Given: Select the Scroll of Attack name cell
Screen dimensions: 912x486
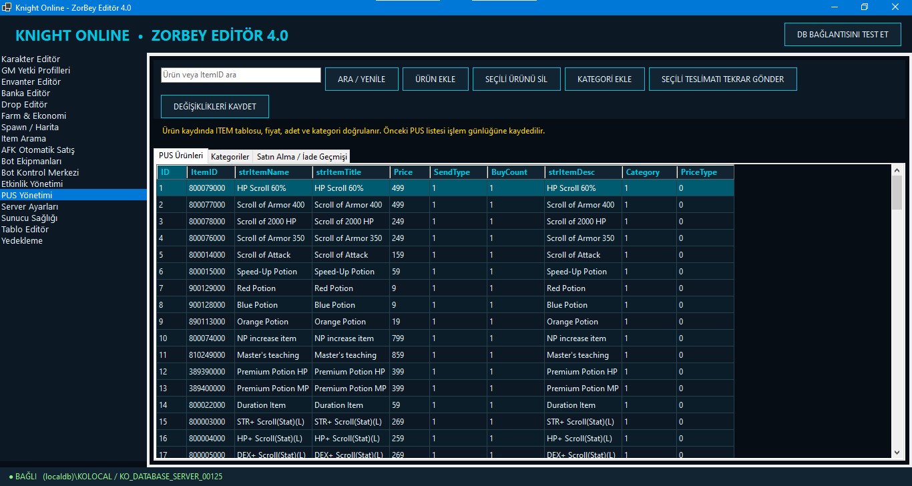Looking at the screenshot, I should click(x=274, y=255).
